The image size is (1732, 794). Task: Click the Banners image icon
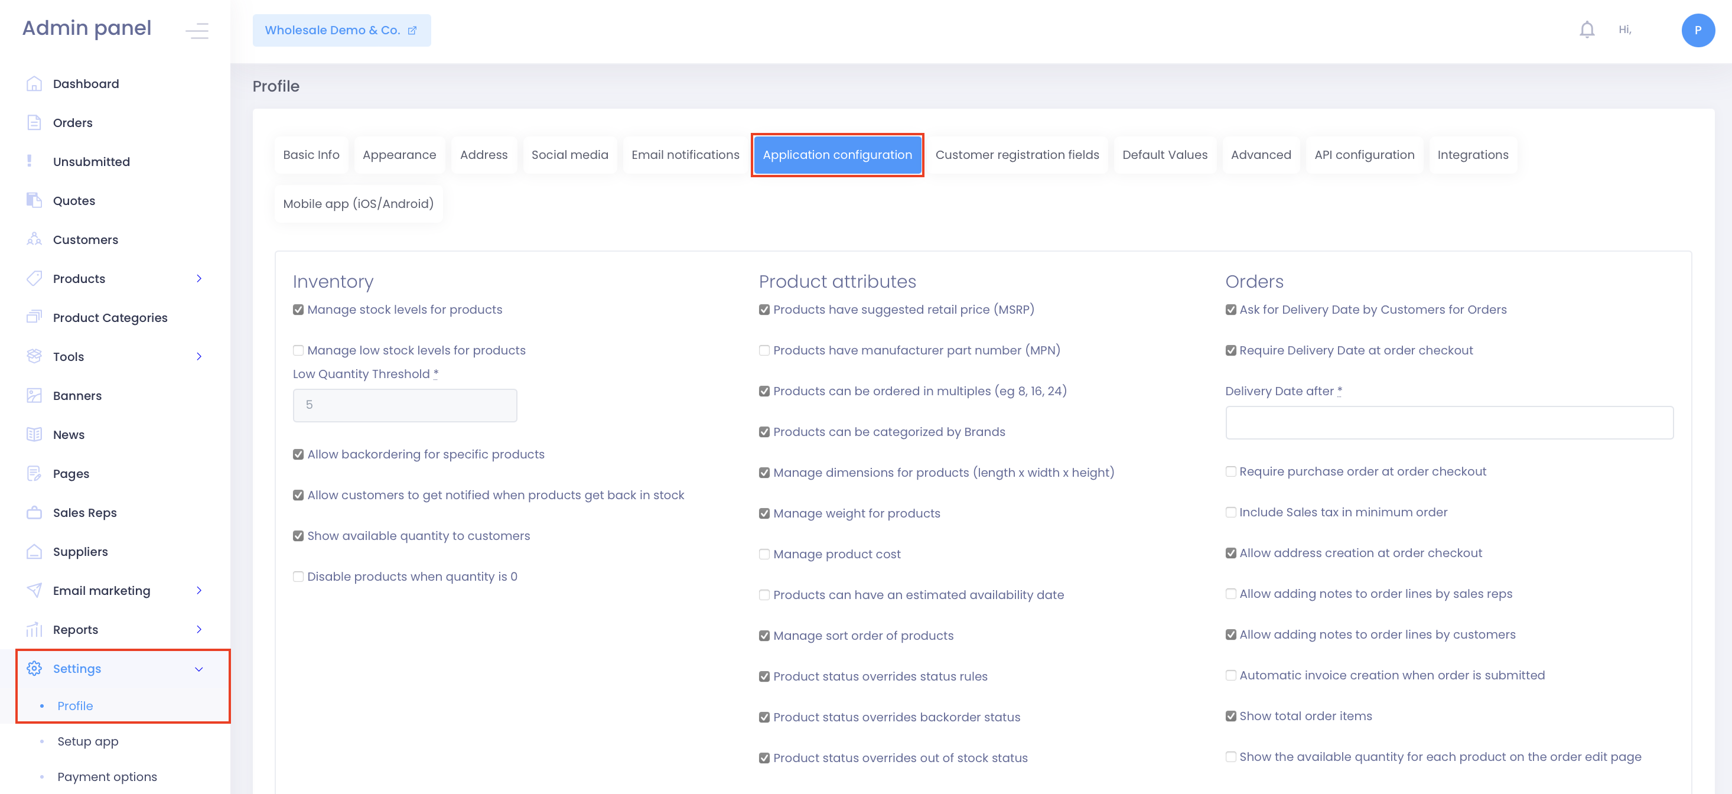pos(34,395)
